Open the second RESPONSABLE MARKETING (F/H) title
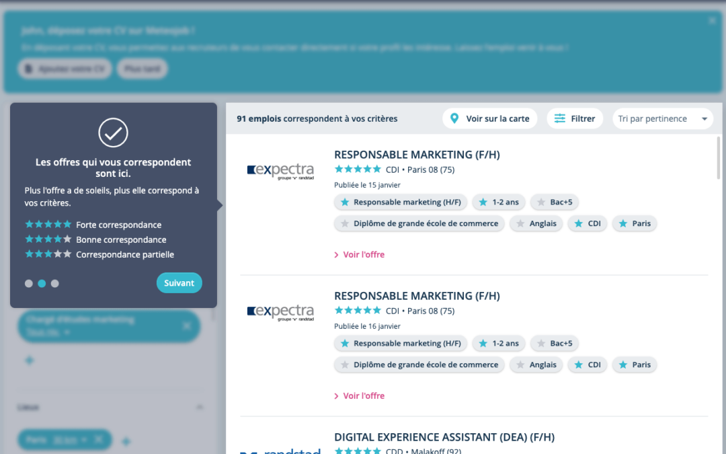 [417, 296]
